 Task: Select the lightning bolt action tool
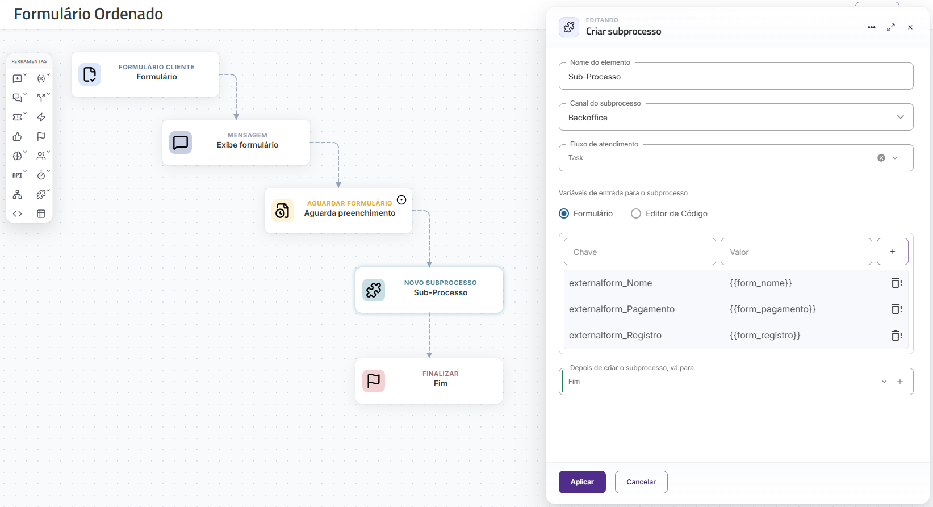tap(41, 118)
